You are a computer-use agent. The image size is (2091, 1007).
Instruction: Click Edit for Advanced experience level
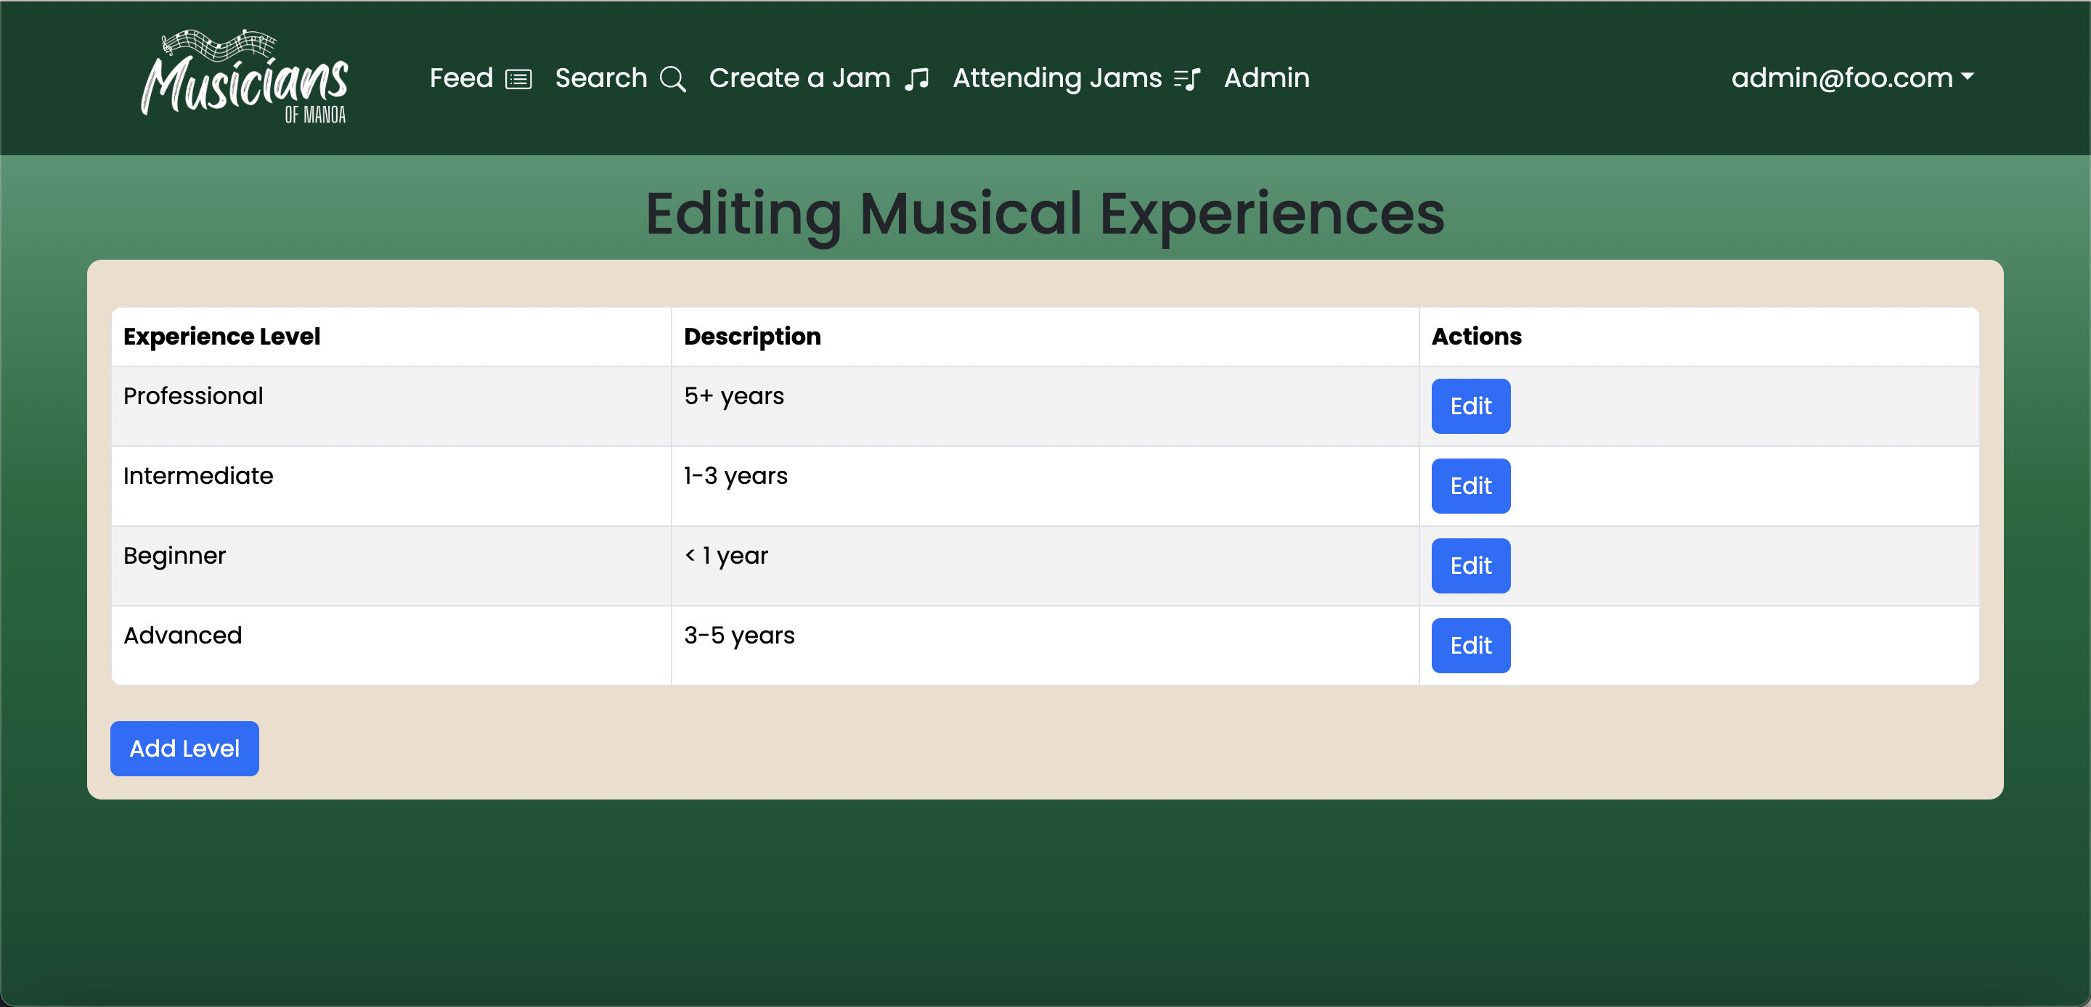(1470, 645)
